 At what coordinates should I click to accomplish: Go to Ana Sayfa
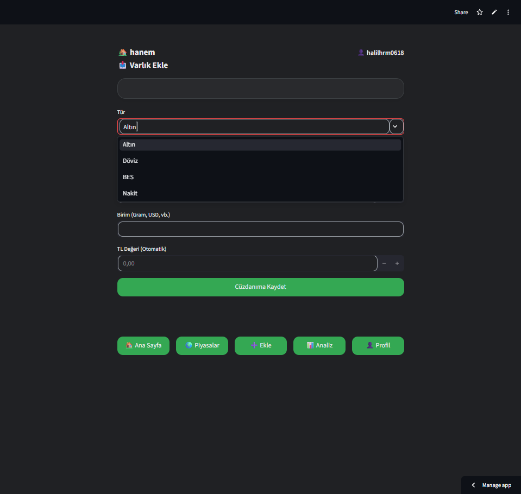click(x=143, y=346)
